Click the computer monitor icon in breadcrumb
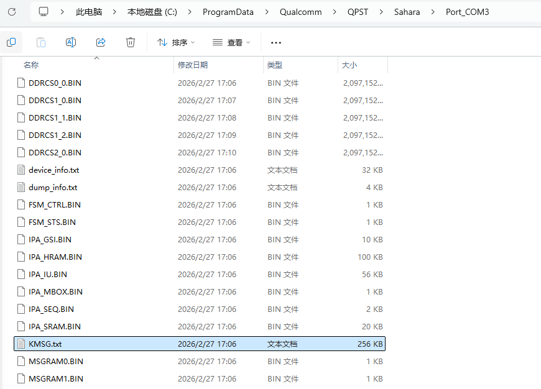 click(44, 12)
